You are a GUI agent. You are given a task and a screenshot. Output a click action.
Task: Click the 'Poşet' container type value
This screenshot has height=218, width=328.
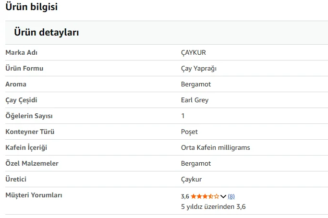(x=189, y=132)
